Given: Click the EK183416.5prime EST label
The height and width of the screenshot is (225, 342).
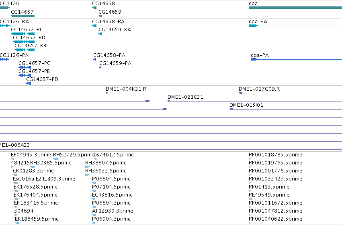Looking at the screenshot, I should click(x=36, y=203).
